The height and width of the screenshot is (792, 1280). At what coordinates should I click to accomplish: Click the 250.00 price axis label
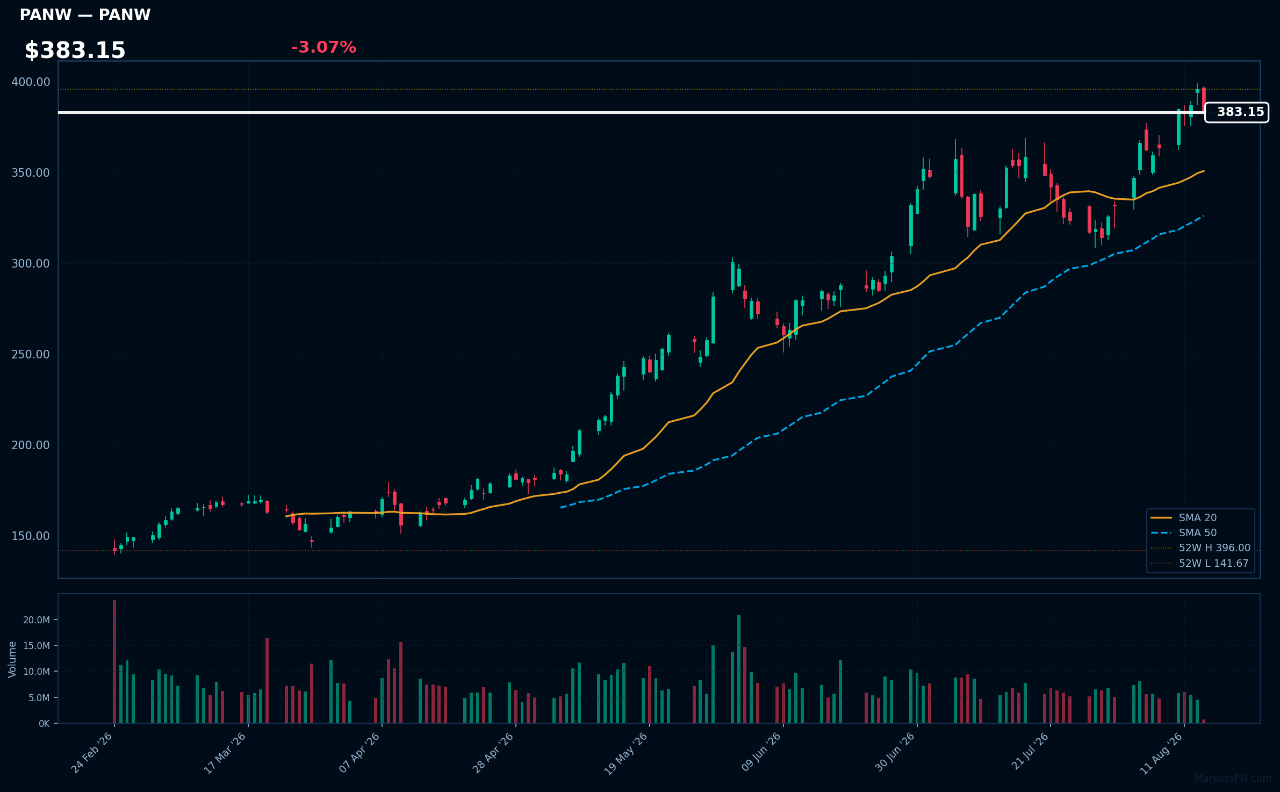pos(31,354)
